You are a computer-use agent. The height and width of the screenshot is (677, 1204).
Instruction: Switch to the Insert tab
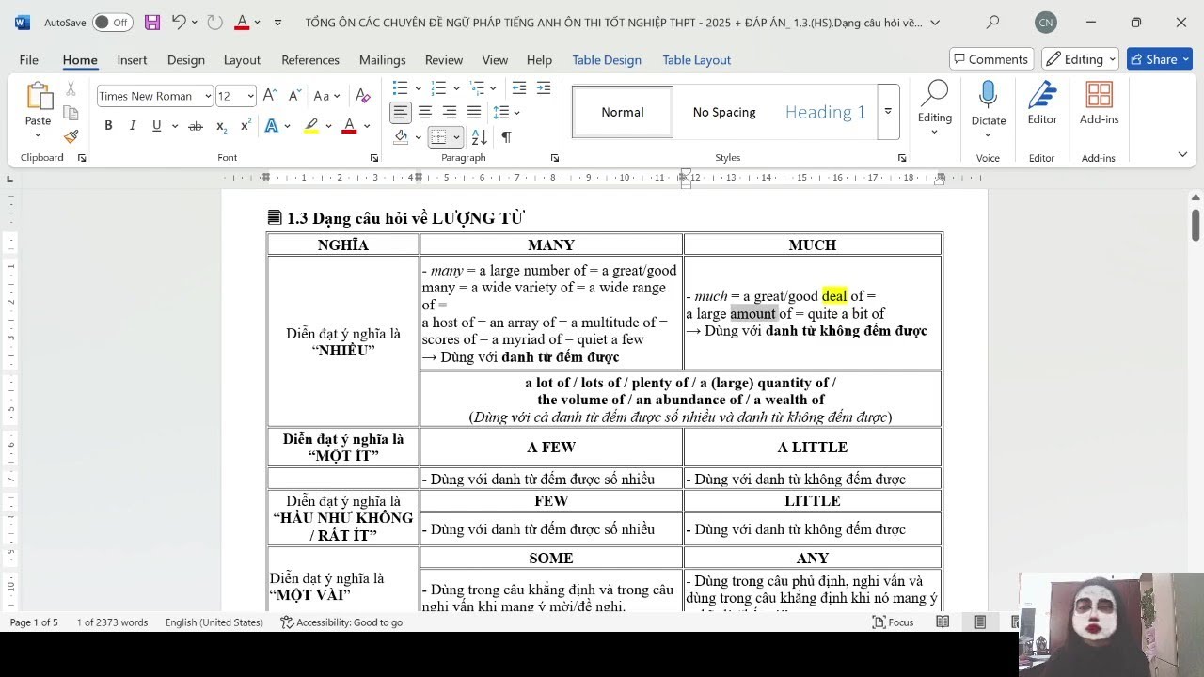(x=132, y=59)
